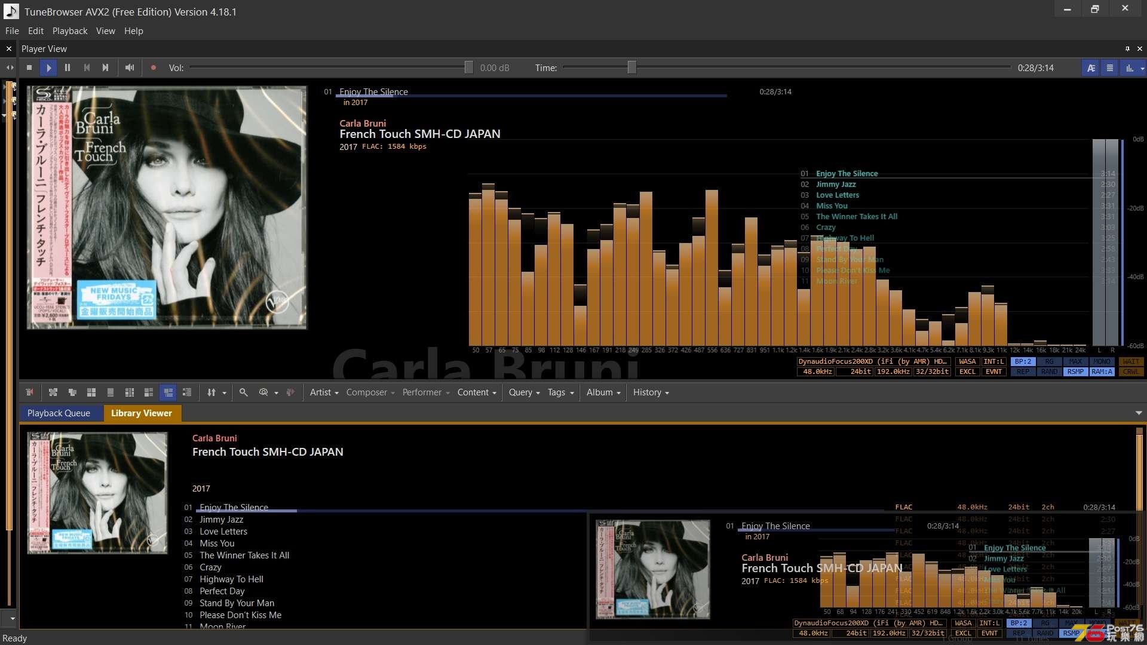Click the single-column list view icon

[x=111, y=392]
